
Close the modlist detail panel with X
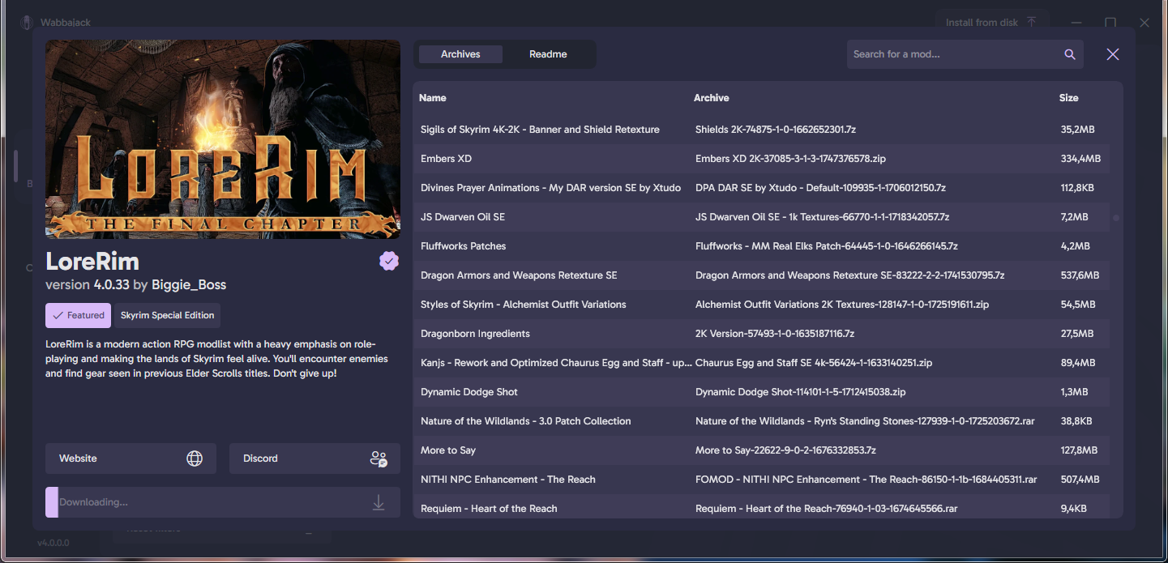[x=1113, y=54]
